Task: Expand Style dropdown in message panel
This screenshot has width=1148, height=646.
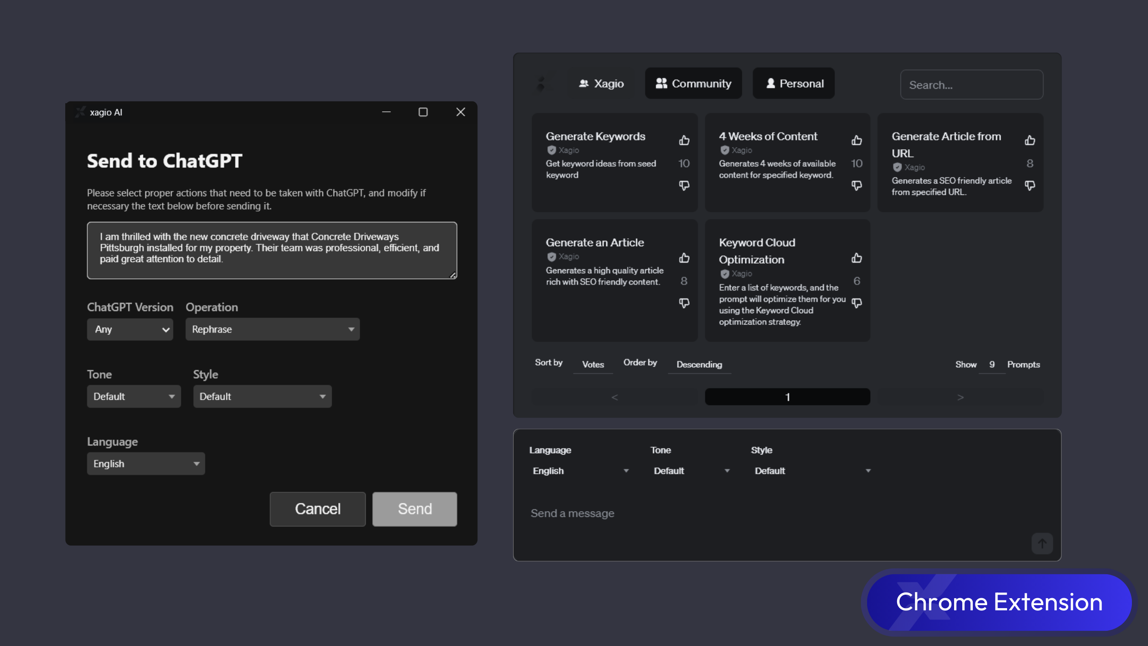Action: click(812, 471)
